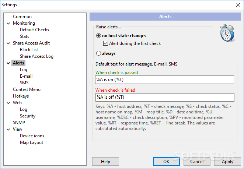
Task: Click the Apply button
Action: click(227, 162)
